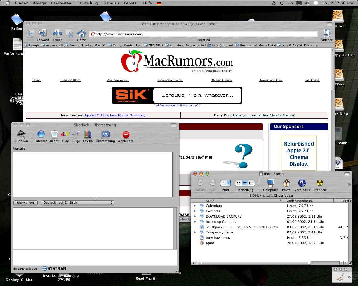Screen dimensions: 358x286
Task: Expand the Calendars folder
Action: click(195, 206)
